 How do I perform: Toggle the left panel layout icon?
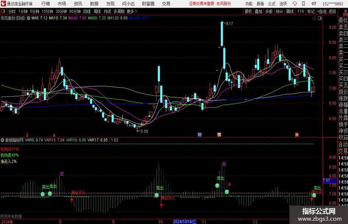[3, 11]
